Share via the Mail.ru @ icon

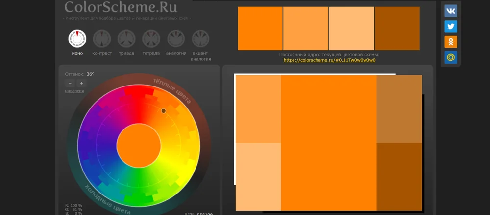[x=451, y=58]
